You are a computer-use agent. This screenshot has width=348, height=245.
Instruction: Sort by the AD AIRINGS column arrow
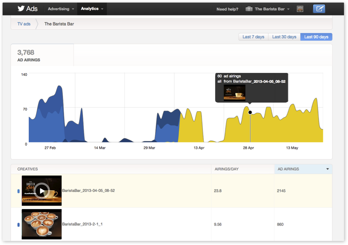[328, 169]
